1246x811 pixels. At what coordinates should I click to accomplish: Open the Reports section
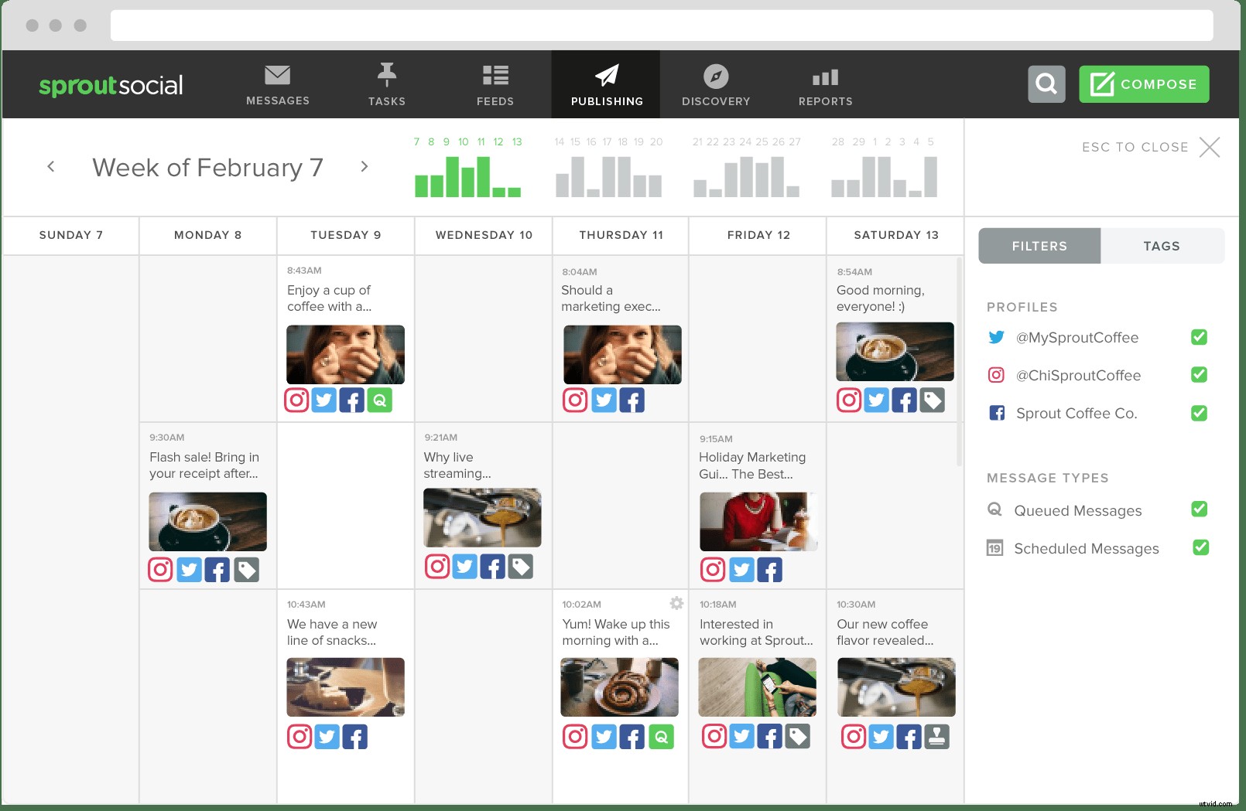tap(824, 83)
